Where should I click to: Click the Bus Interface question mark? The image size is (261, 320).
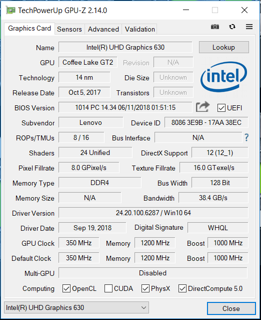246,137
